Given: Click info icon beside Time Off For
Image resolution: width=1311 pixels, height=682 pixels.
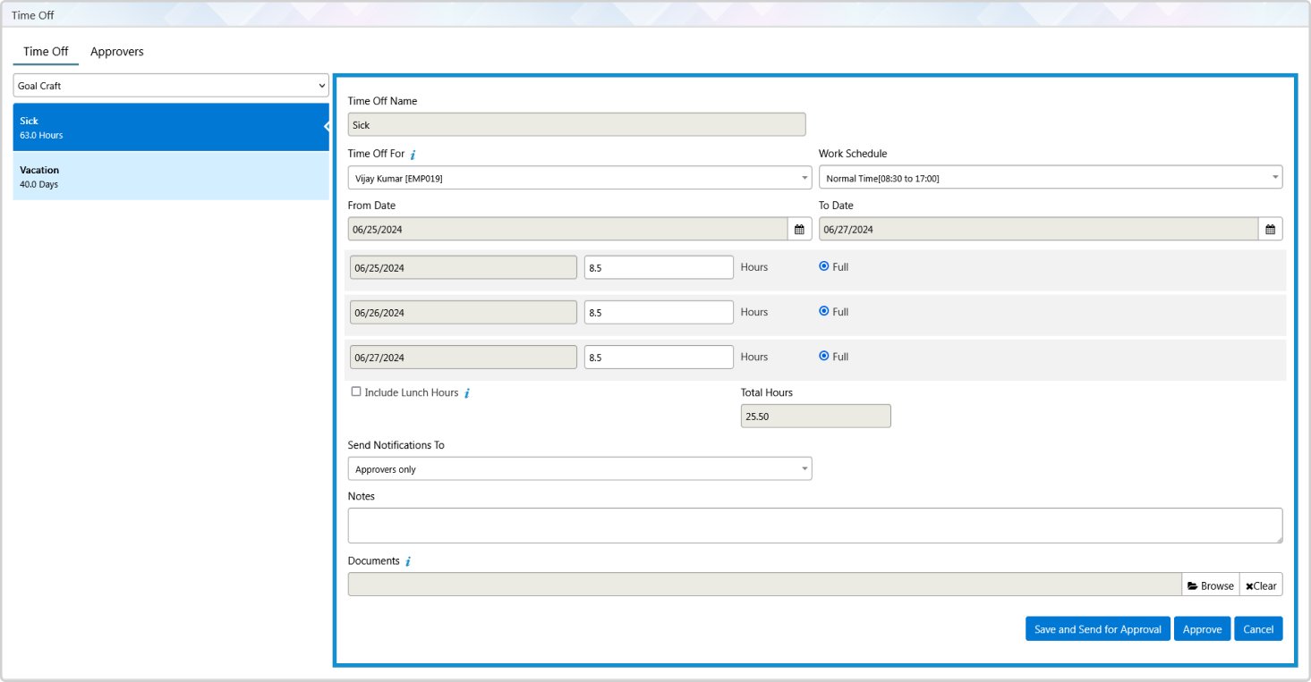Looking at the screenshot, I should pos(413,155).
